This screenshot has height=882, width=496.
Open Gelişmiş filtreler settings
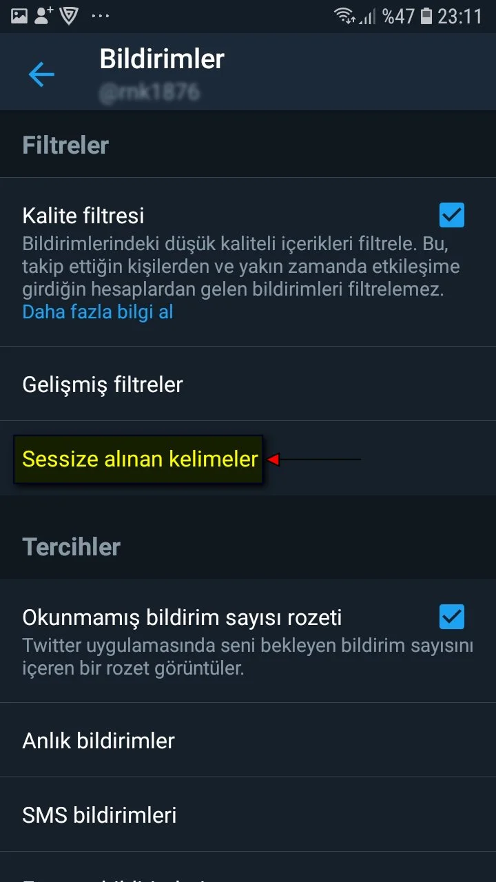[x=248, y=384]
